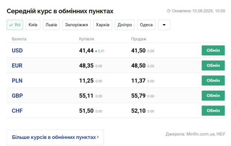Select the Одеса filter chip
This screenshot has width=231, height=146.
point(146,25)
